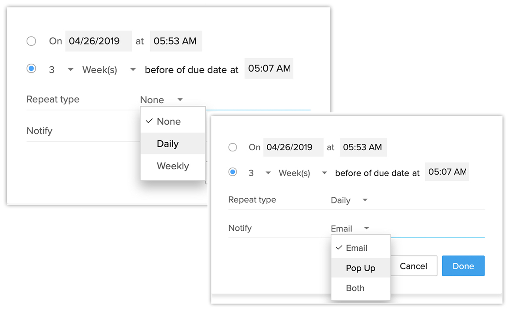
Task: Click the Cancel button
Action: [413, 266]
